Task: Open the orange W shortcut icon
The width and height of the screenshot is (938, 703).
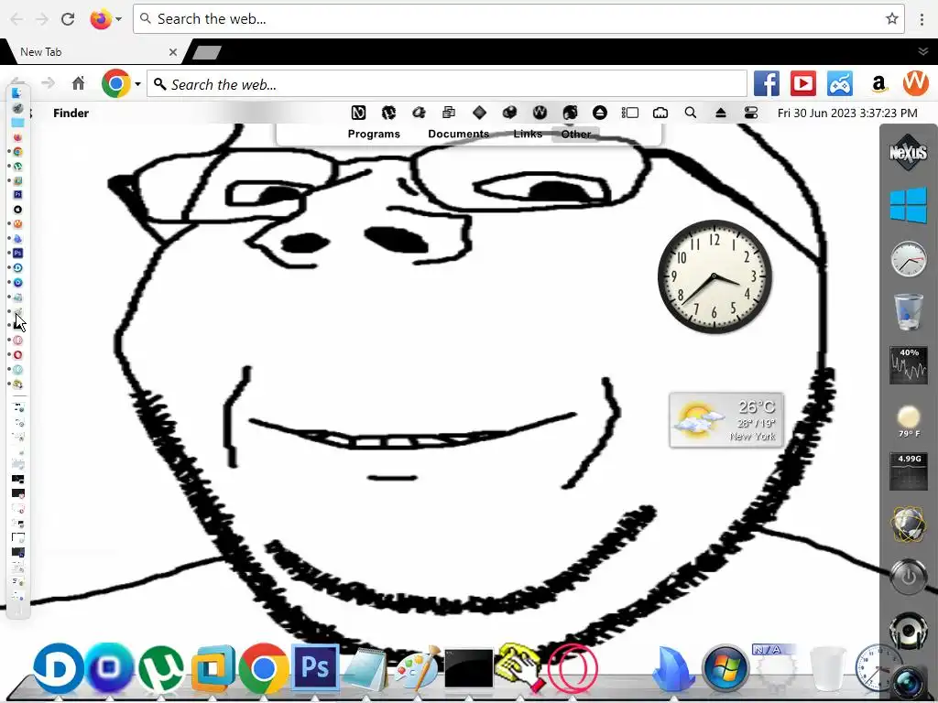Action: [915, 83]
